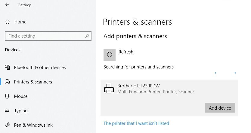Click the Printers & scanners sidebar icon
251x133 pixels.
[8, 82]
